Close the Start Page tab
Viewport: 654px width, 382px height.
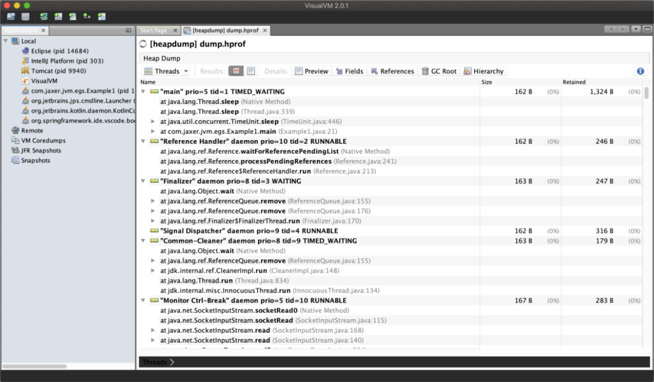tap(175, 30)
